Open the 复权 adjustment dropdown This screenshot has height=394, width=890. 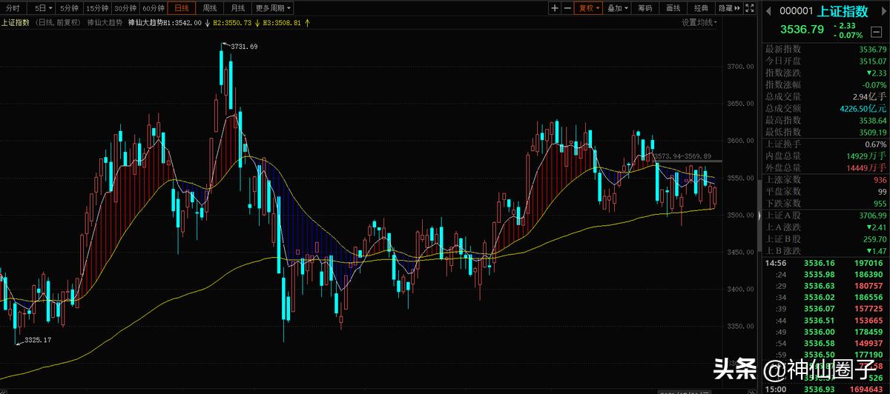point(589,8)
